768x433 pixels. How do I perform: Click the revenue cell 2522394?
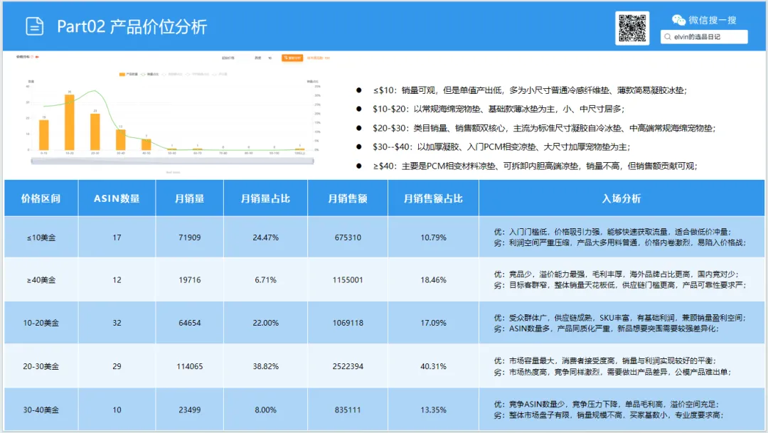[348, 366]
